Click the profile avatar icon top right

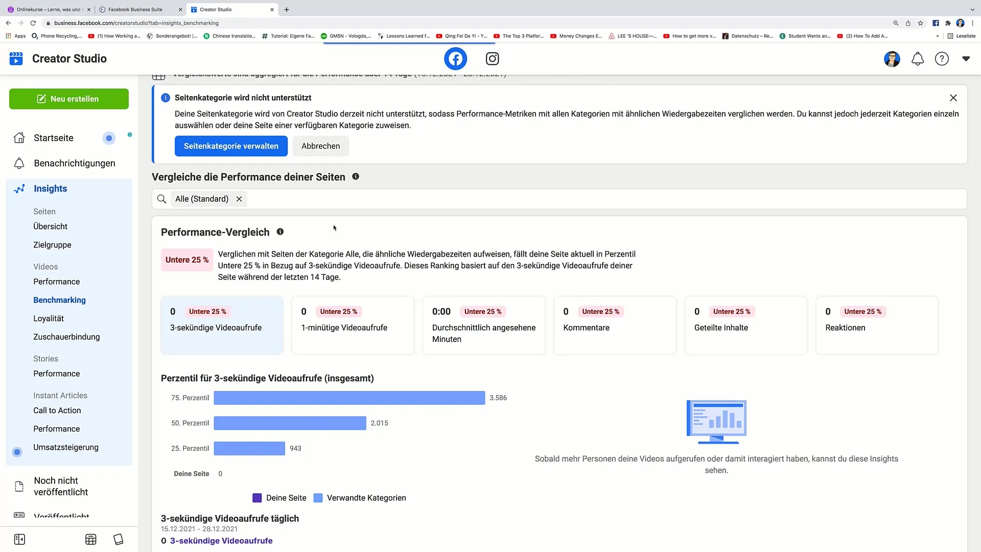coord(892,59)
